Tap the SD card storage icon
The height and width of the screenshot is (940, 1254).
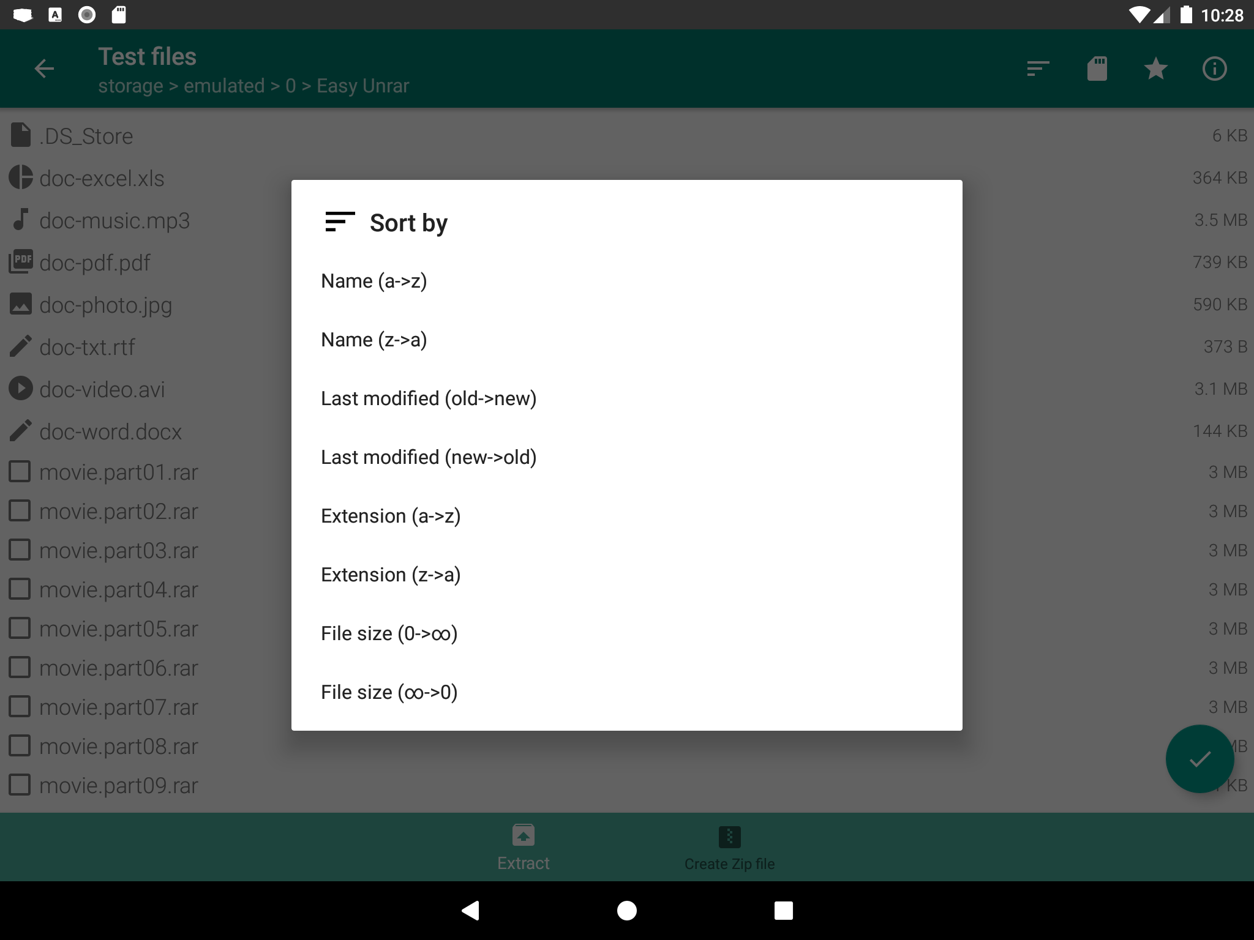click(1097, 69)
